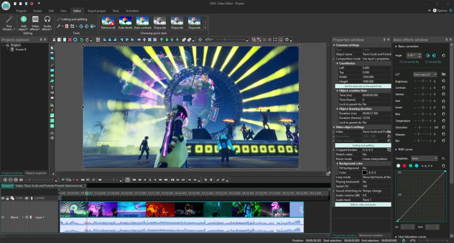Switch to the Objects explorer tab
Image resolution: width=454 pixels, height=243 pixels.
click(36, 173)
